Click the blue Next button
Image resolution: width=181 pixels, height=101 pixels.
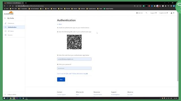61,79
